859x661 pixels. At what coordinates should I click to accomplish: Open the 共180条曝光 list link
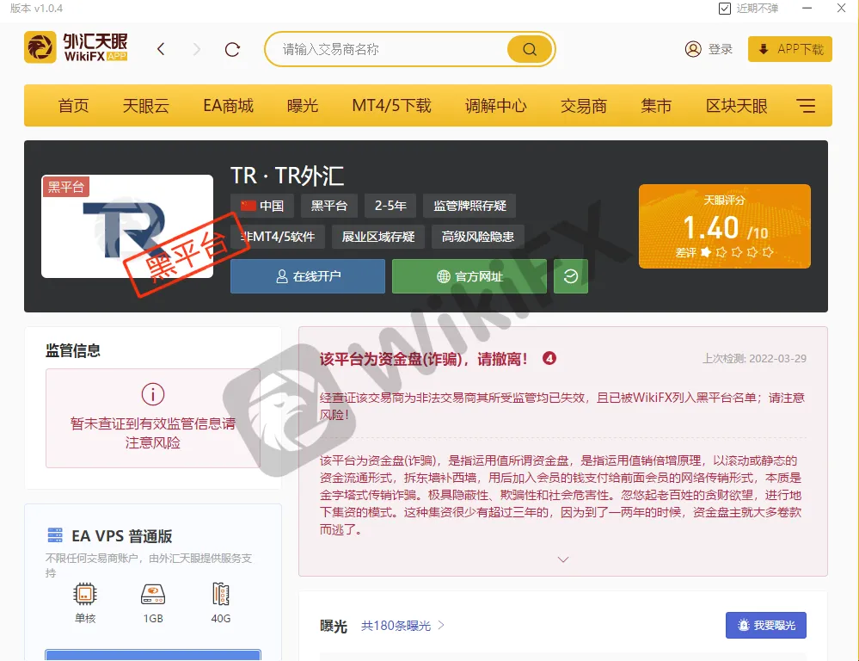point(402,626)
